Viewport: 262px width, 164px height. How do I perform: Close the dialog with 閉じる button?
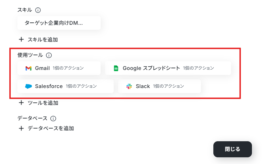point(232,149)
